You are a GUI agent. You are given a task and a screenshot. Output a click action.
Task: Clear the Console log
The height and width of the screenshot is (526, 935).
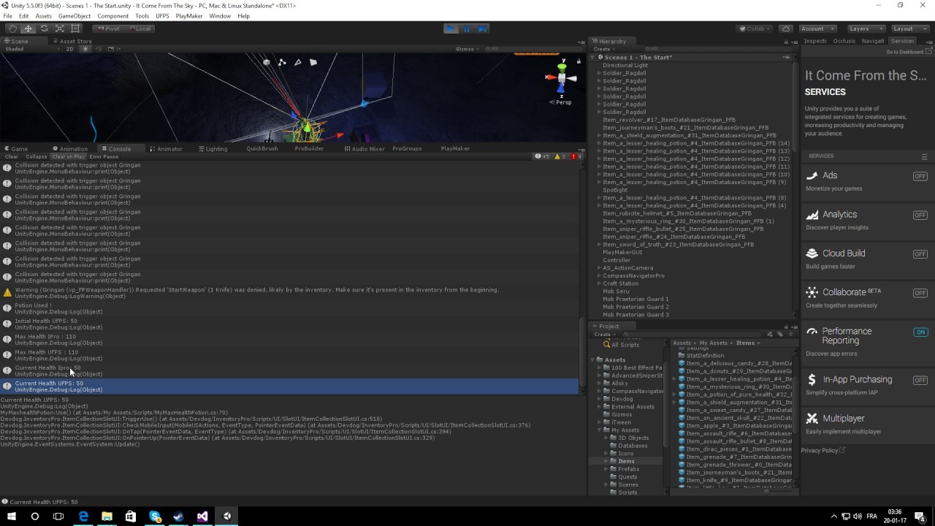point(12,156)
